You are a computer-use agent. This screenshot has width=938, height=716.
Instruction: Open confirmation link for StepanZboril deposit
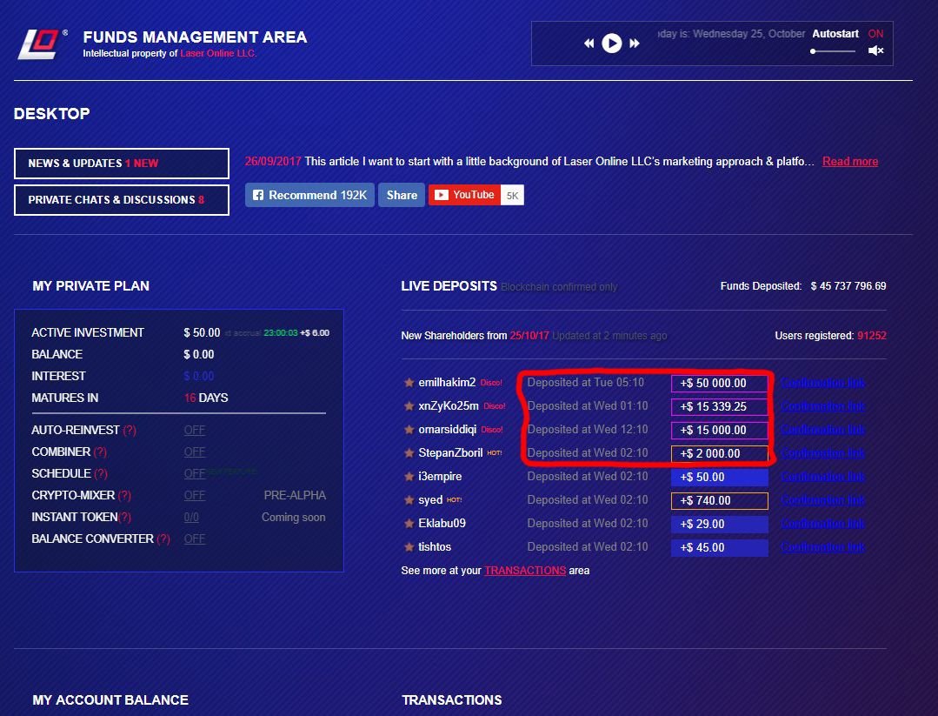[822, 453]
